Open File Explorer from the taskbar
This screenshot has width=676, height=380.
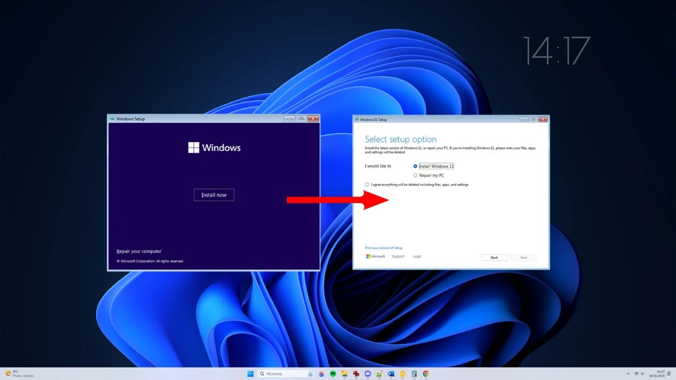tap(344, 373)
